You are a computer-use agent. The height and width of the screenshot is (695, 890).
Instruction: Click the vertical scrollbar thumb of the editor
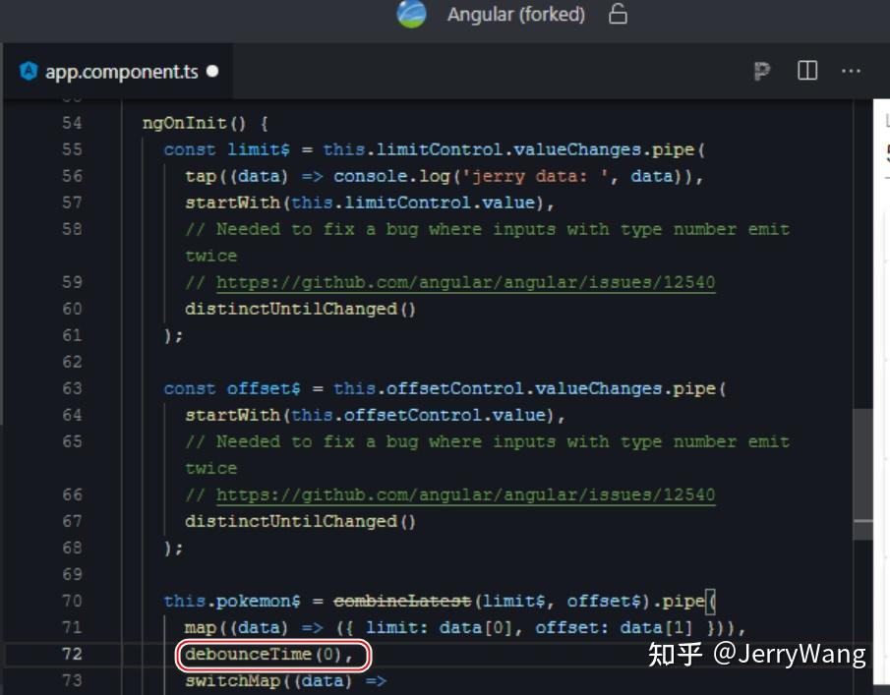[x=862, y=474]
